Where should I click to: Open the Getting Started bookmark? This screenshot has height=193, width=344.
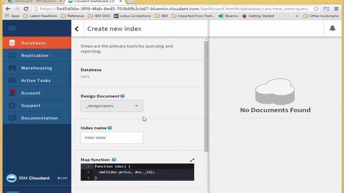(x=258, y=16)
